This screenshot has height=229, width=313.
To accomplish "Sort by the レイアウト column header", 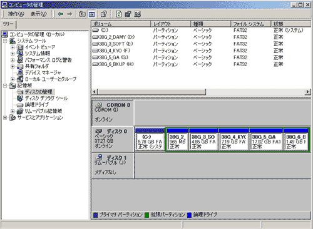I will [x=171, y=24].
